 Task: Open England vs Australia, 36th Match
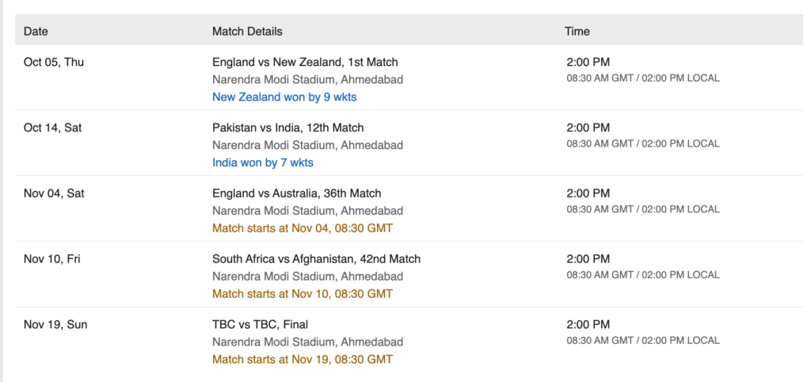point(297,193)
